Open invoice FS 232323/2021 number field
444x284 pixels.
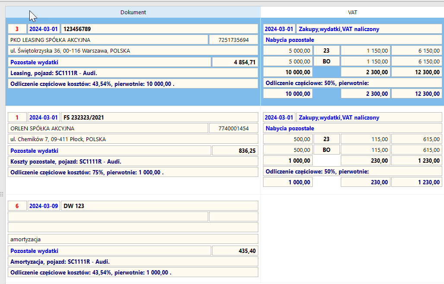[159, 117]
